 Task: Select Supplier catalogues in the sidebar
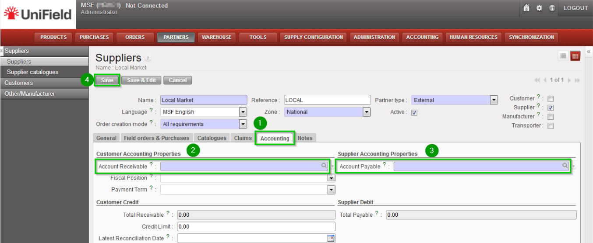tap(32, 72)
